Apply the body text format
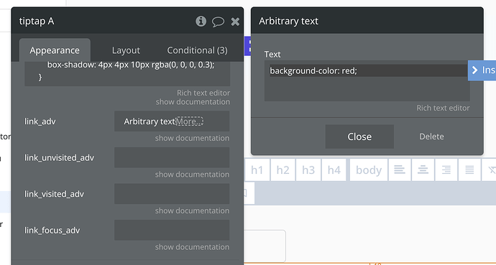496x265 pixels. click(369, 170)
